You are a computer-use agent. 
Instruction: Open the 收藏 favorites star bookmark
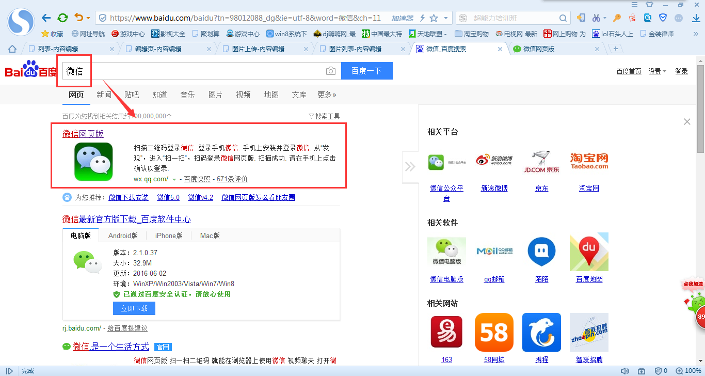tap(52, 34)
